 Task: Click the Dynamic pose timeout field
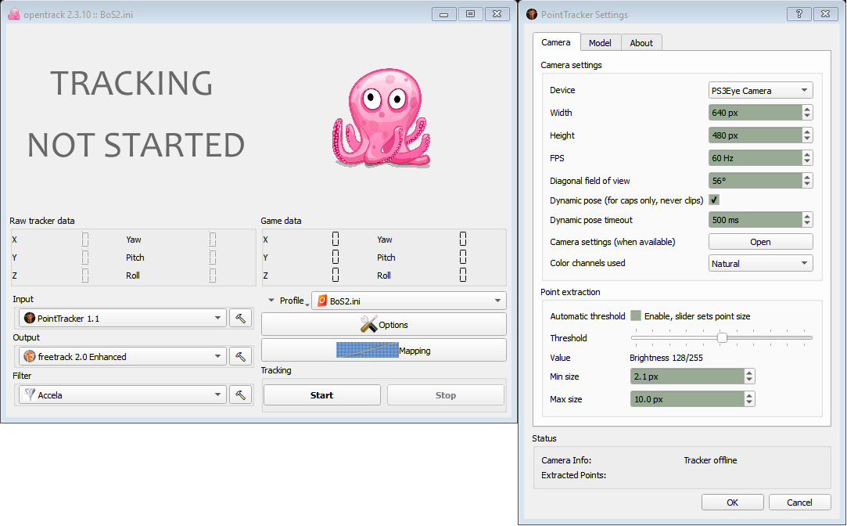[x=755, y=219]
